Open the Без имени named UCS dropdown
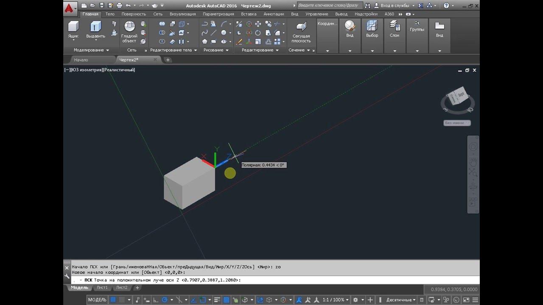 point(457,123)
